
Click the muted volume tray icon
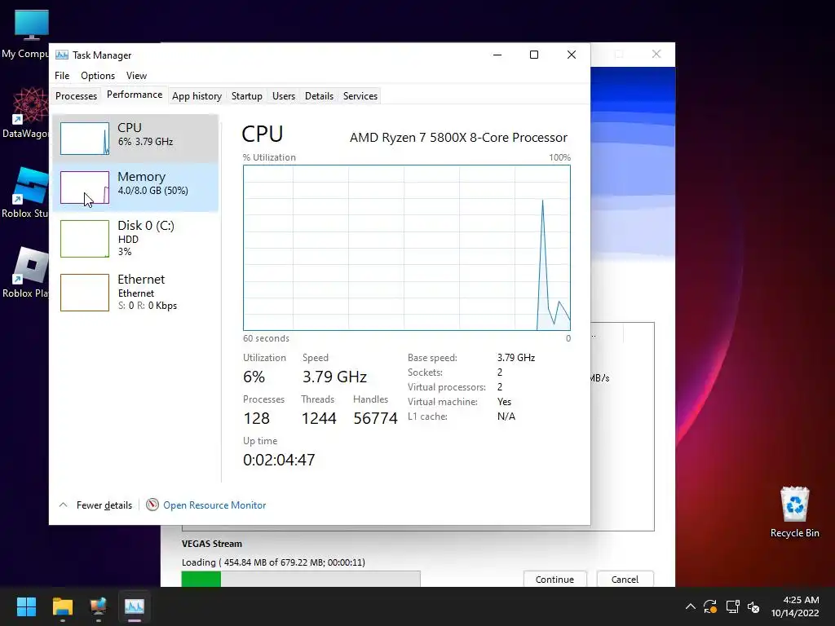coord(753,606)
